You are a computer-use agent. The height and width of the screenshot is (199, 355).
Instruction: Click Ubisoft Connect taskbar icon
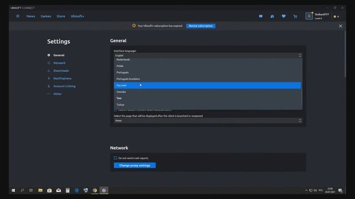click(x=104, y=190)
